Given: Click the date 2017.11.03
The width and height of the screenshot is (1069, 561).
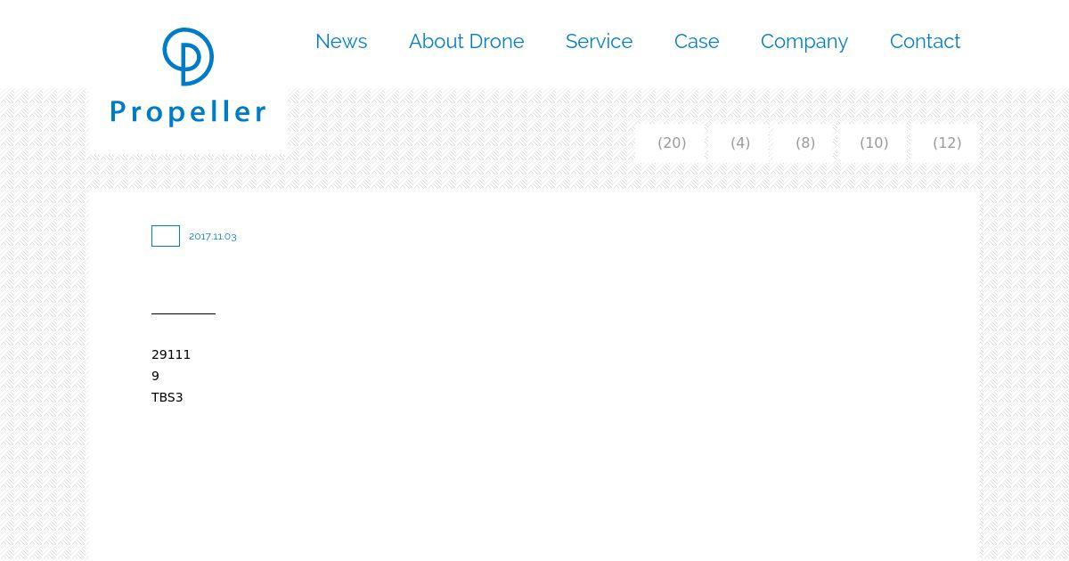Looking at the screenshot, I should [x=213, y=237].
